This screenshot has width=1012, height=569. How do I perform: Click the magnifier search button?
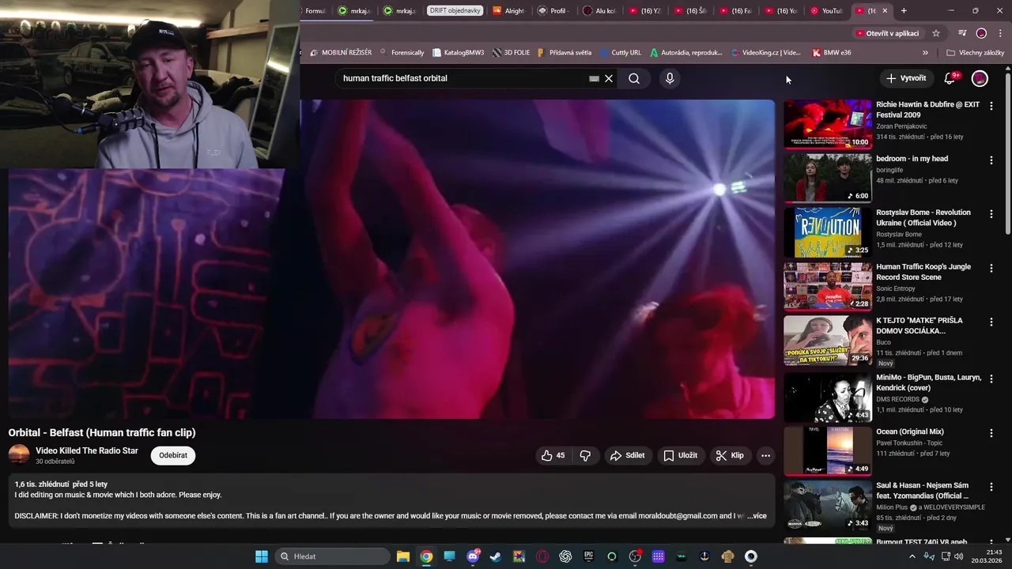pos(634,78)
